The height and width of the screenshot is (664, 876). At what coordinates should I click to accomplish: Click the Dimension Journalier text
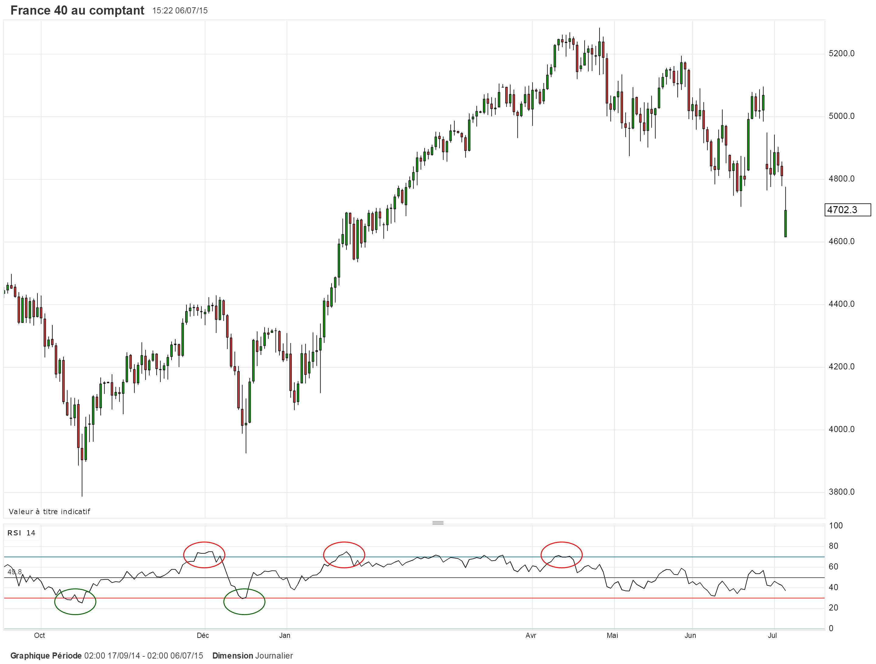[253, 656]
